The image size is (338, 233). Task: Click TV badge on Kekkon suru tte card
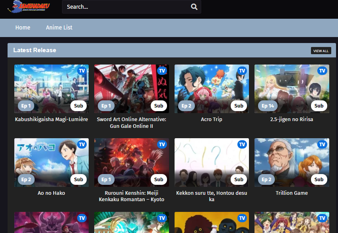242,144
